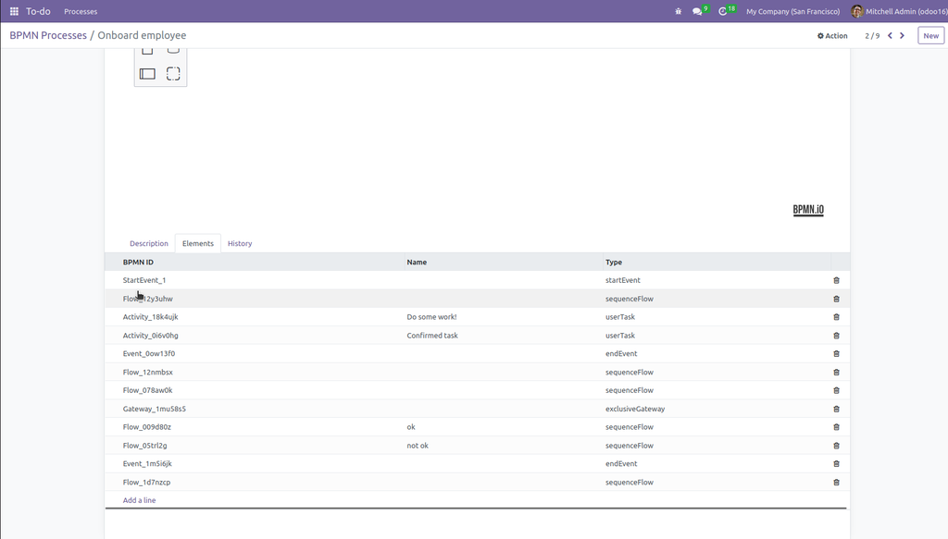948x539 pixels.
Task: Delete the StartEvent_1 row
Action: click(837, 280)
